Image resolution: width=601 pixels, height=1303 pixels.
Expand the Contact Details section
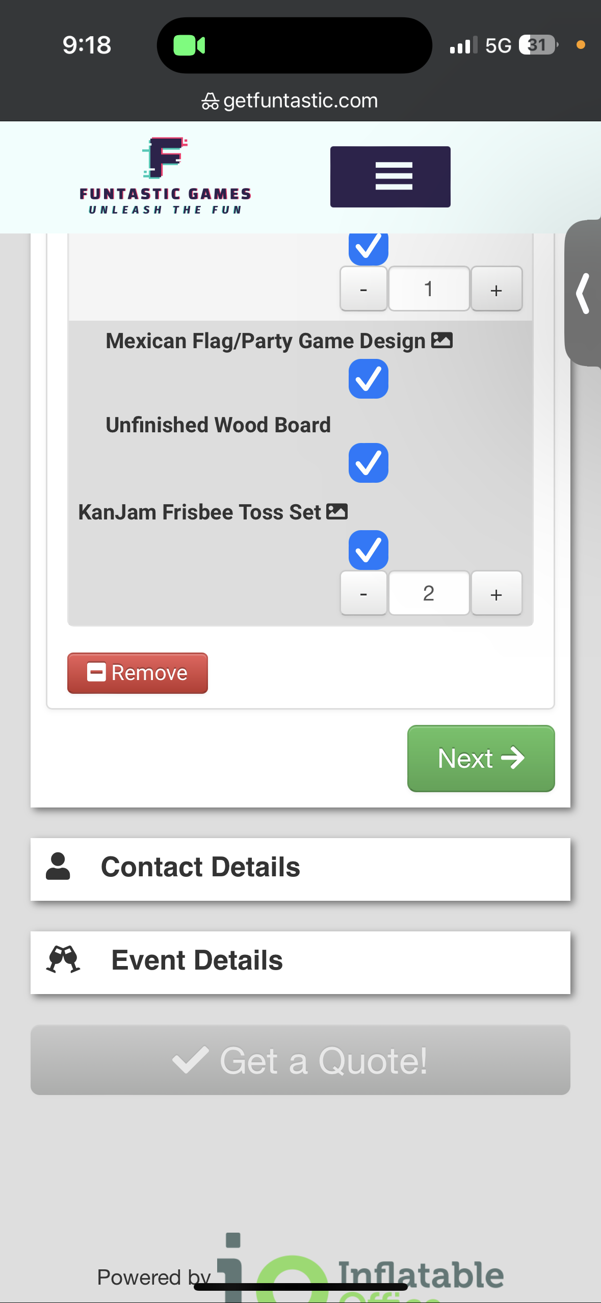pyautogui.click(x=300, y=868)
